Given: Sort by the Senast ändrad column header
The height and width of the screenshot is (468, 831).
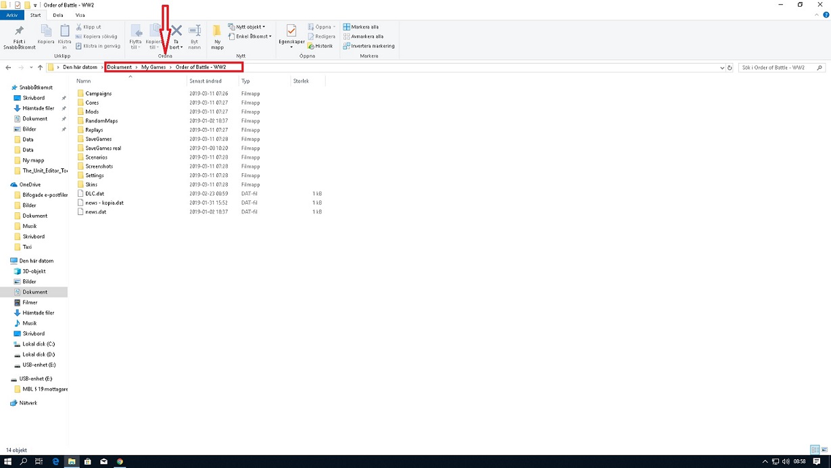Looking at the screenshot, I should pos(212,81).
